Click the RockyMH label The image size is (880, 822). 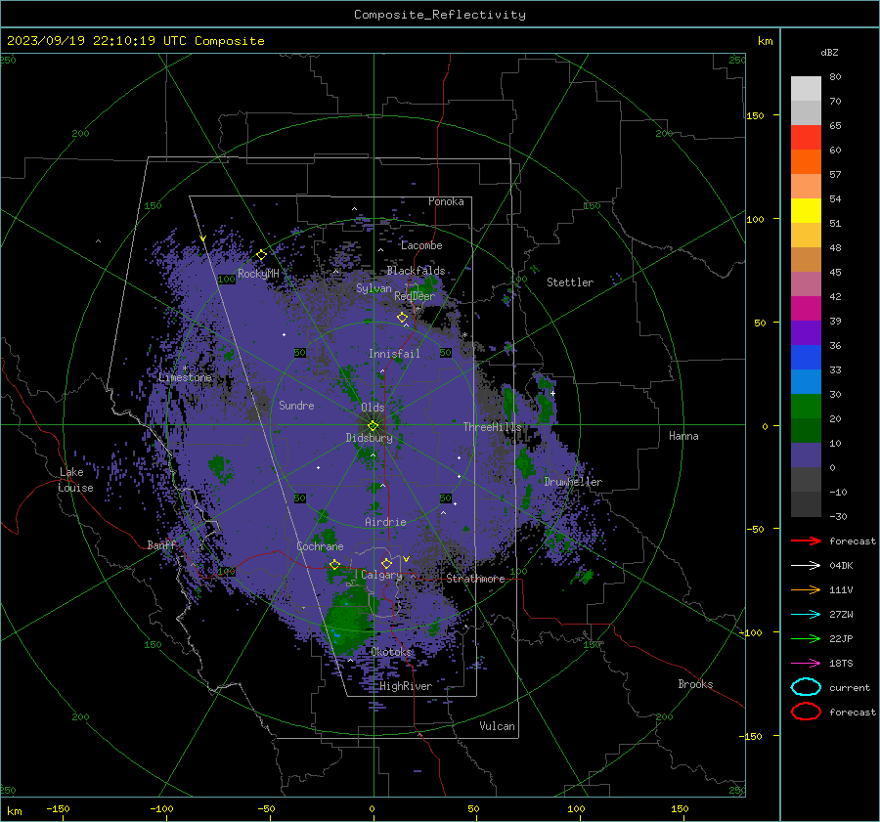(258, 274)
